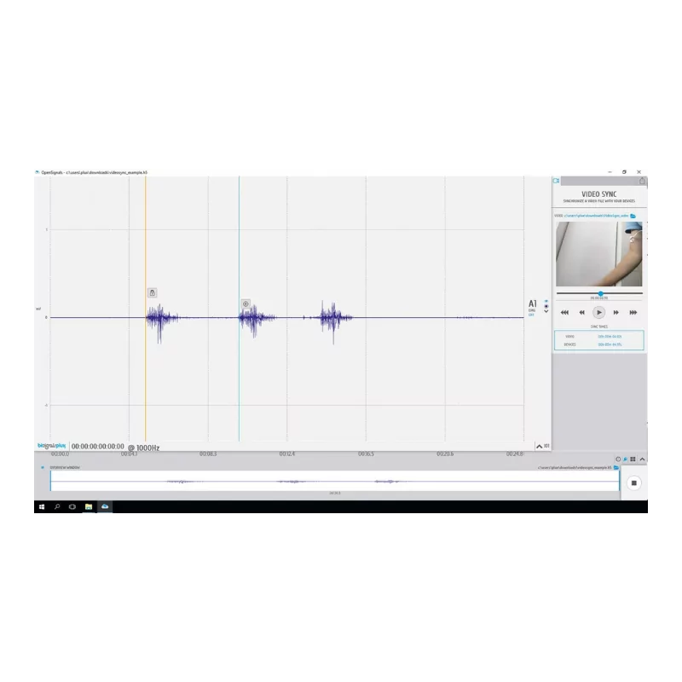Click the skip-to-start control in the Video Sync panel
This screenshot has width=682, height=682.
pos(565,312)
